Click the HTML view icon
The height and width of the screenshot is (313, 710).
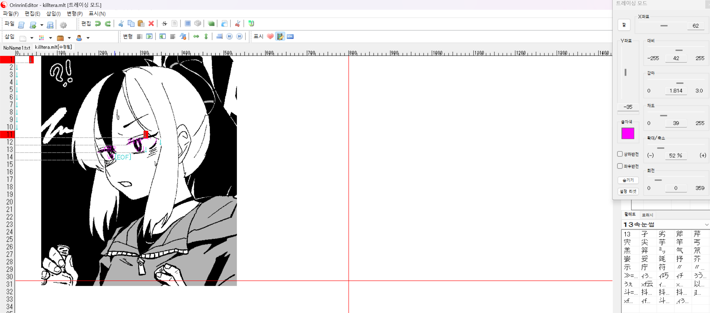pyautogui.click(x=290, y=37)
